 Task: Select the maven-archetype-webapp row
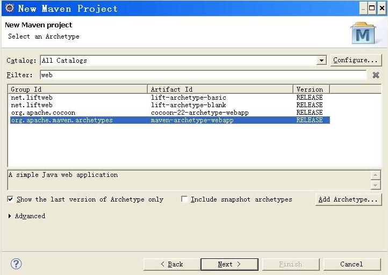coord(170,120)
